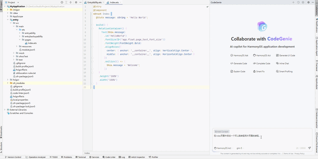The image size is (318, 159).
Task: Collapse all in the Project tree toolbar
Action: click(x=70, y=2)
